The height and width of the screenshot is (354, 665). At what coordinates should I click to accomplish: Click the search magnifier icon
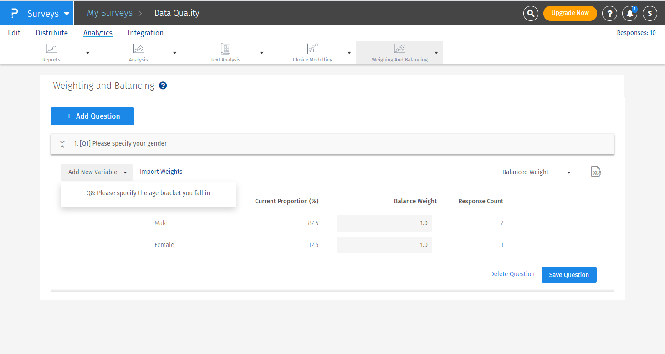(x=531, y=13)
